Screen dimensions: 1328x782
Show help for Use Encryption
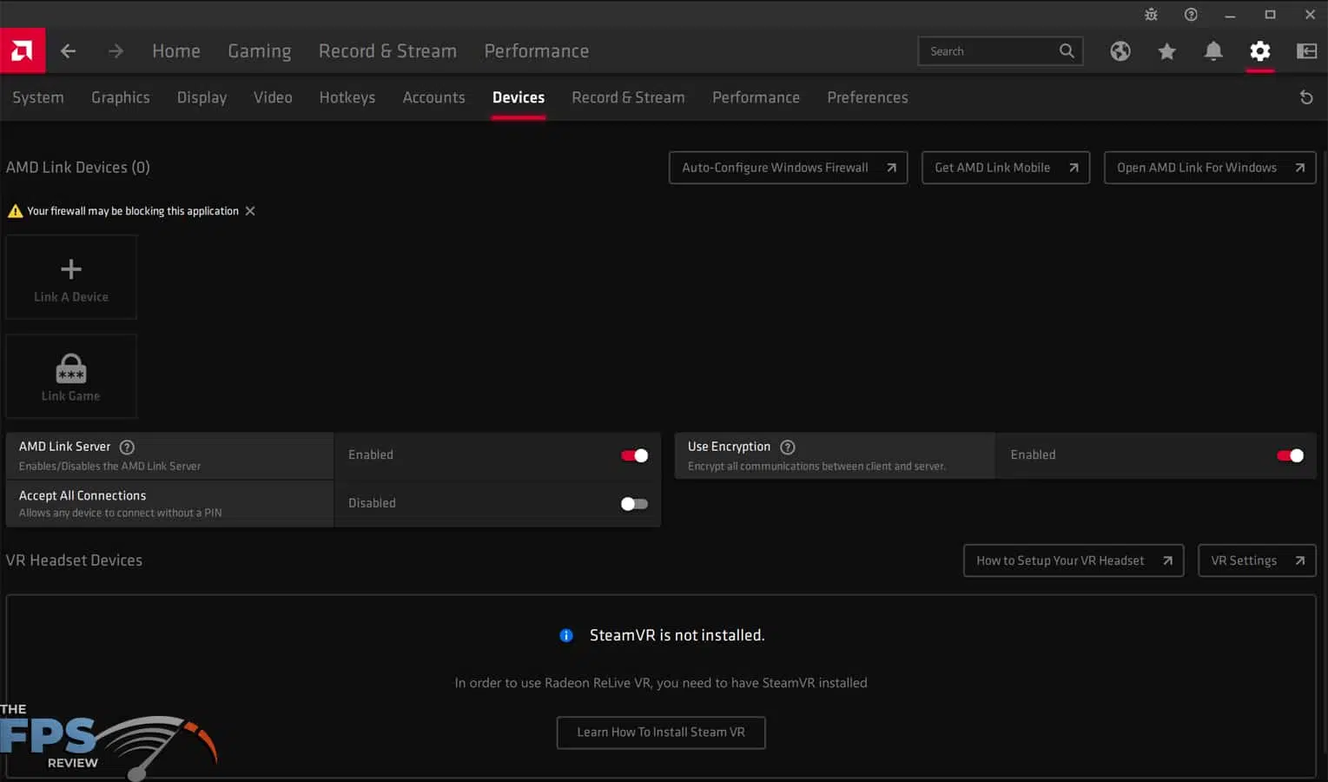click(x=788, y=447)
